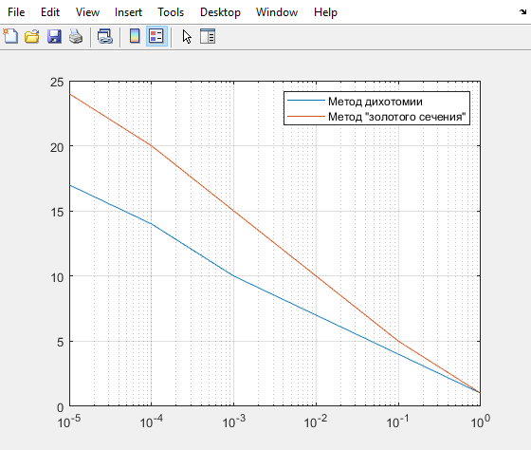Save the figure with the floppy disk icon
This screenshot has width=531, height=450.
[x=54, y=36]
